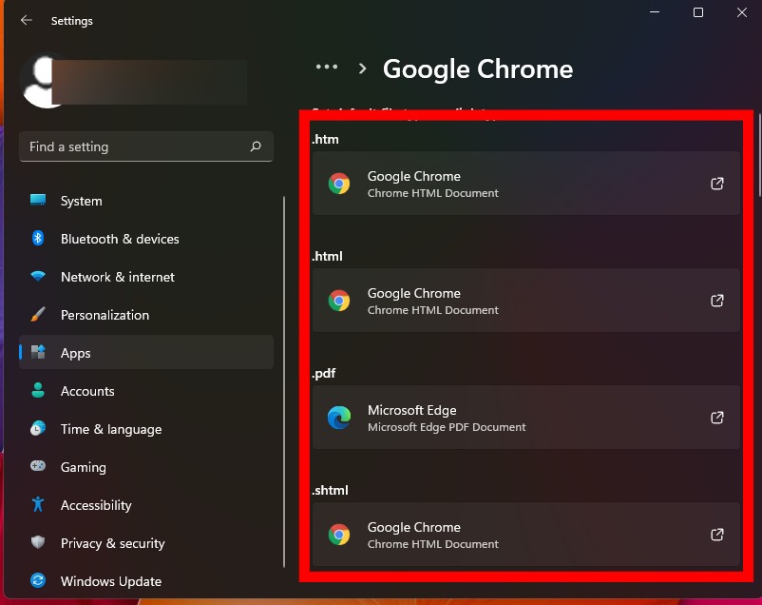Screen dimensions: 762x605
Task: Open Accounts settings
Action: (x=145, y=390)
